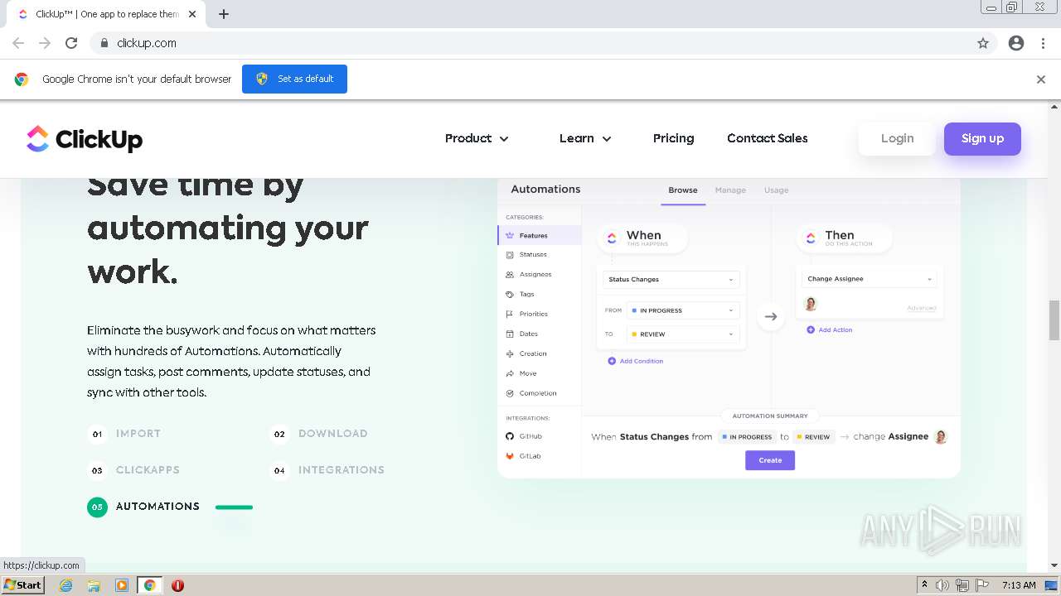The height and width of the screenshot is (596, 1061).
Task: Click the site padlock icon
Action: [104, 43]
